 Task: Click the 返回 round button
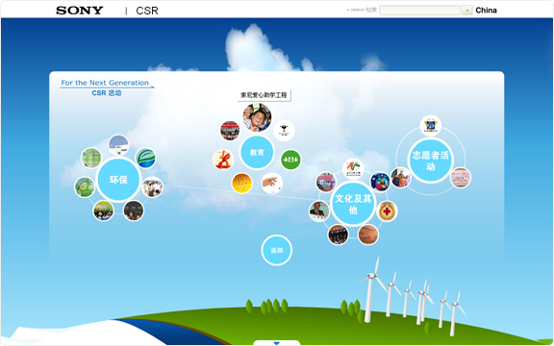click(x=277, y=250)
